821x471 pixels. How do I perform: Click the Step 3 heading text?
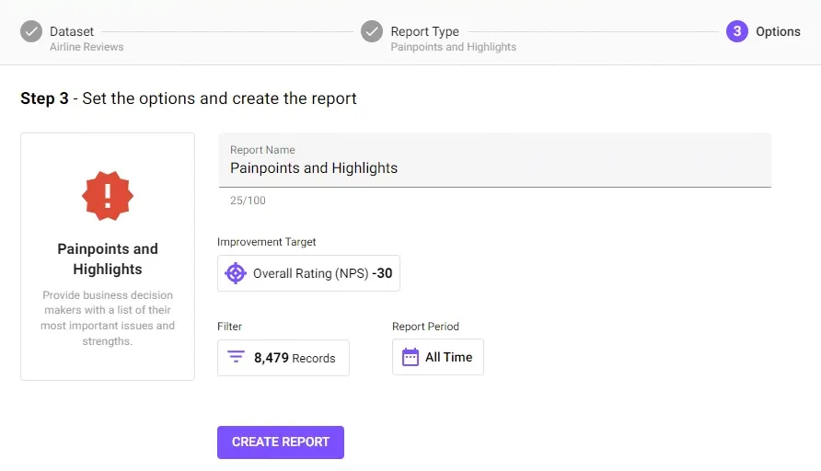pyautogui.click(x=189, y=98)
